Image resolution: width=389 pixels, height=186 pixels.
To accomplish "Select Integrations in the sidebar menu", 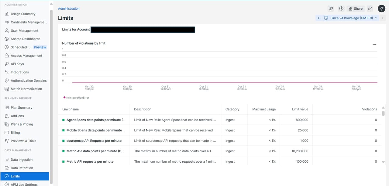I will 20,72.
